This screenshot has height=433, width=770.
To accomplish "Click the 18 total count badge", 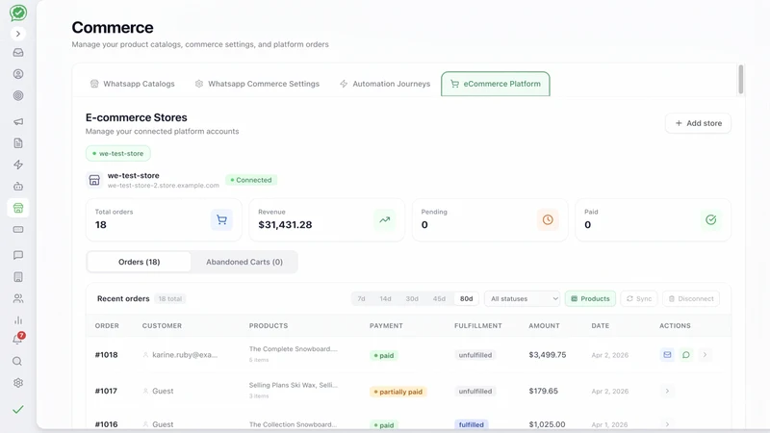I will (170, 298).
